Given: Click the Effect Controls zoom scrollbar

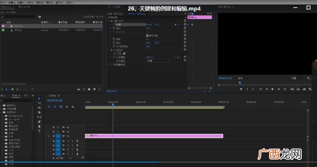Looking at the screenshot, I should coord(200,88).
